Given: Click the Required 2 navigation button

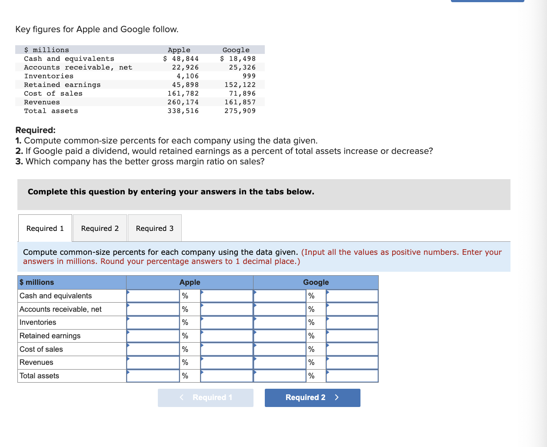Looking at the screenshot, I should pos(312,397).
